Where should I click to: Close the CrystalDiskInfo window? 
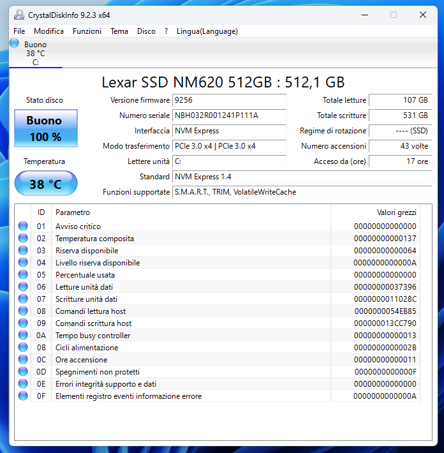pos(423,15)
